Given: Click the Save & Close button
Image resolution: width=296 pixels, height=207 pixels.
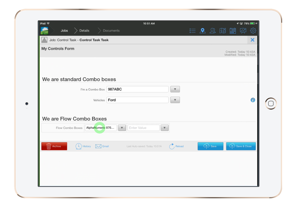Looking at the screenshot, I should pyautogui.click(x=241, y=146).
